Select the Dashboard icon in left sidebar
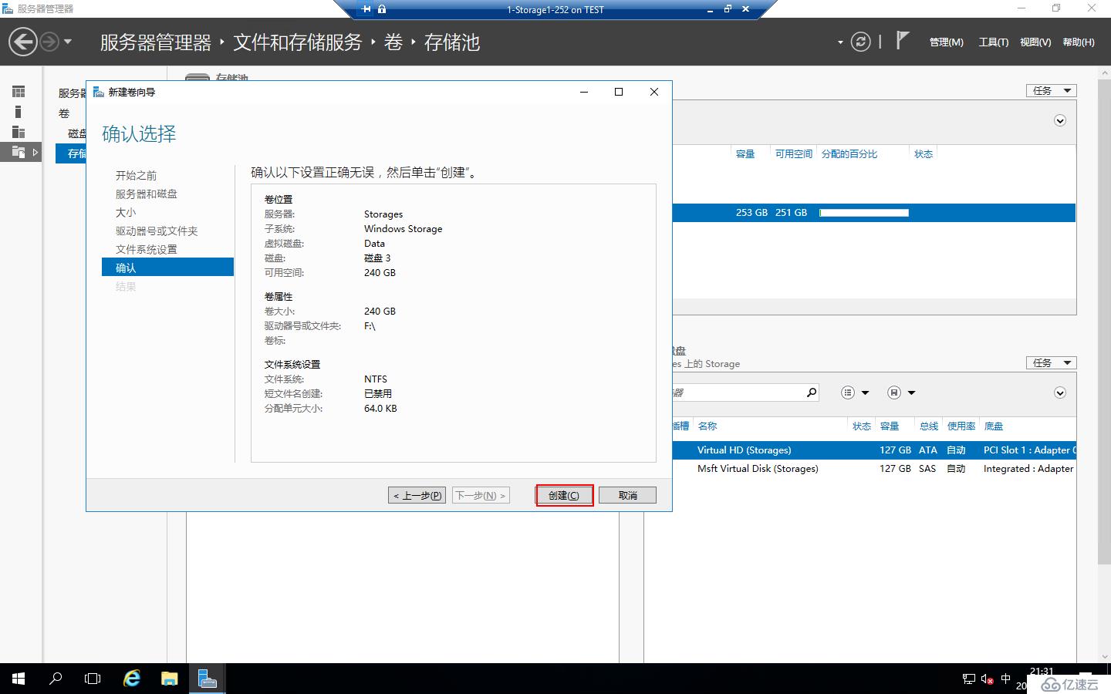This screenshot has height=694, width=1111. [x=19, y=92]
